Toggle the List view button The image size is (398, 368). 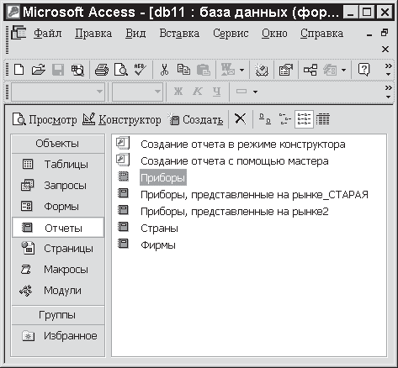pyautogui.click(x=304, y=119)
